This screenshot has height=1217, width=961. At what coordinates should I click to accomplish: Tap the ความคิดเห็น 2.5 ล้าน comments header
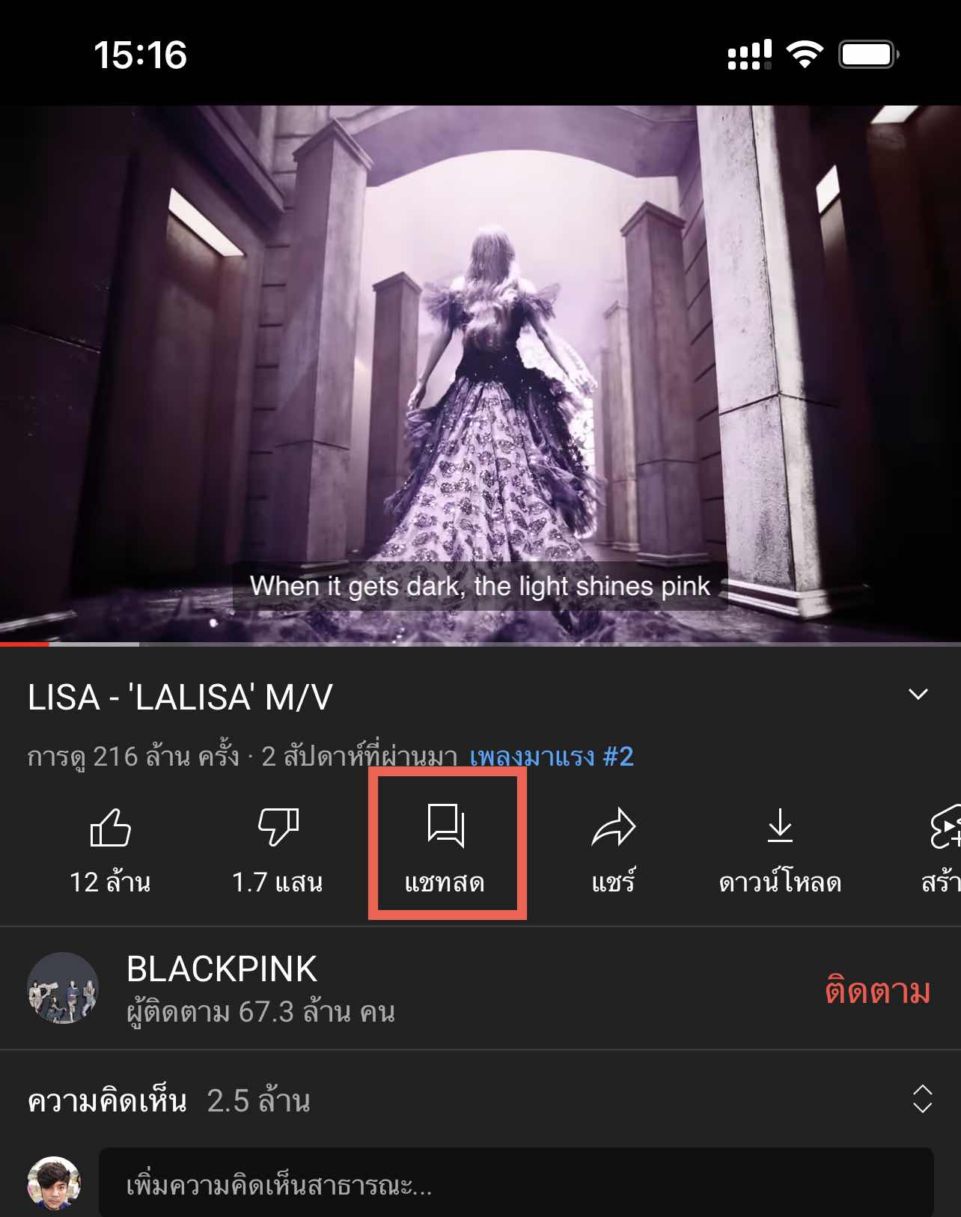(x=169, y=1101)
